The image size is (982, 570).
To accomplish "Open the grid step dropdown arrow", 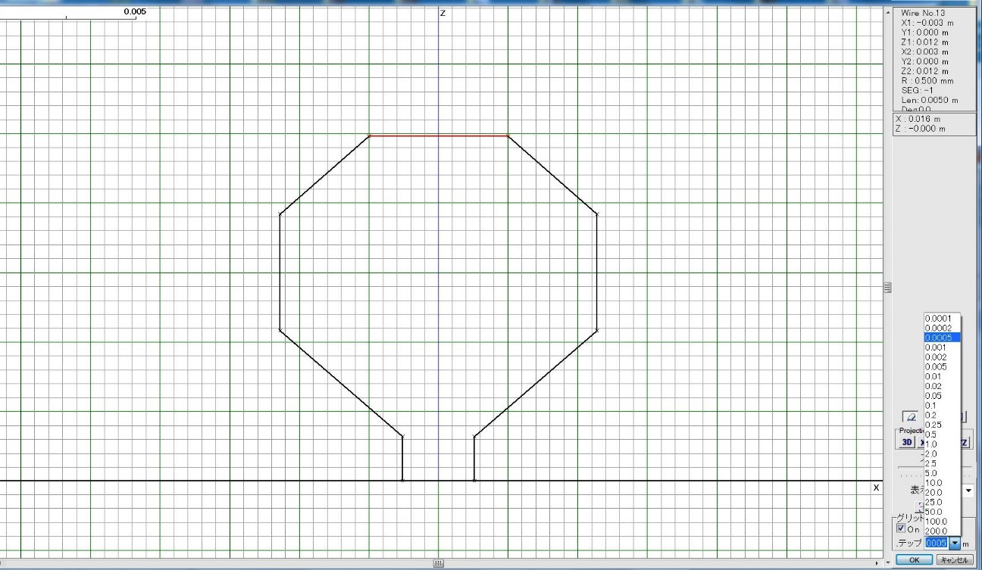I will point(955,544).
